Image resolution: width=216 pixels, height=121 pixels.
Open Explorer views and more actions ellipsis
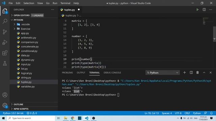[53, 10]
